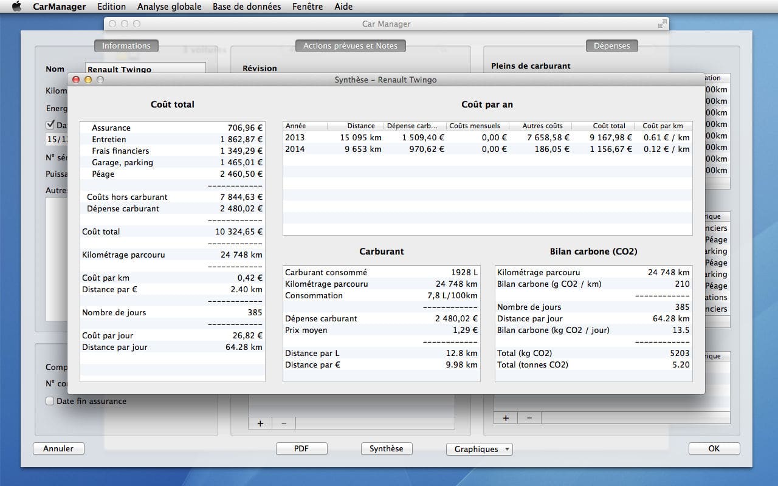Switch to Actions prévues et Notes tab
The image size is (778, 486).
click(x=351, y=46)
